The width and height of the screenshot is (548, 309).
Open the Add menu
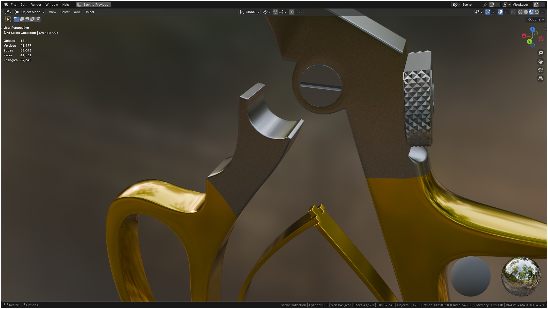coord(77,12)
